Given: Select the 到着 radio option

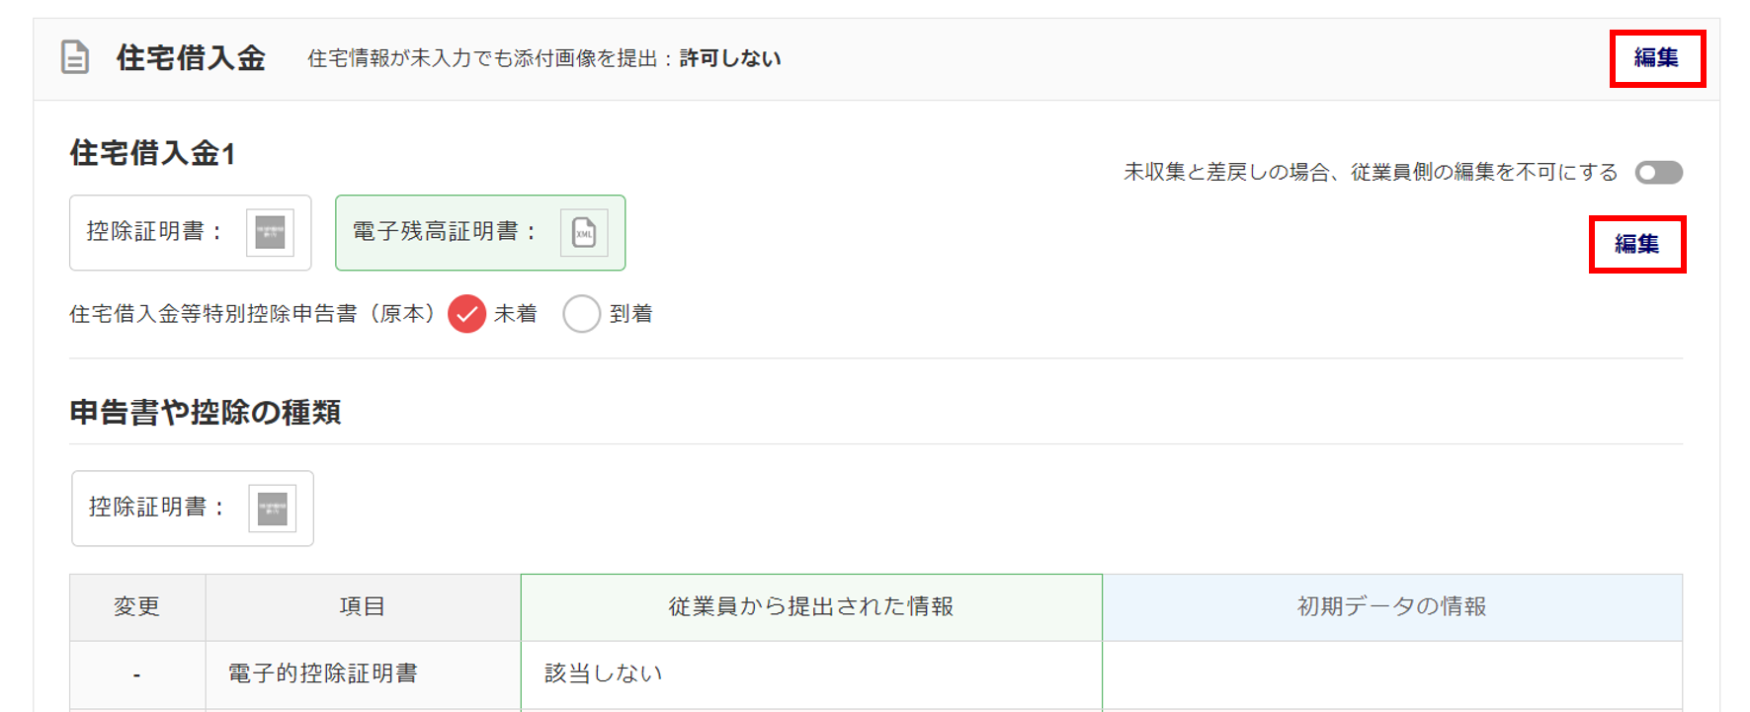Looking at the screenshot, I should tap(581, 314).
